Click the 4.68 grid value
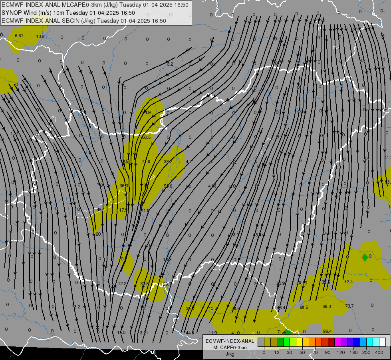Screen dimensions: 391x360 tap(212, 186)
